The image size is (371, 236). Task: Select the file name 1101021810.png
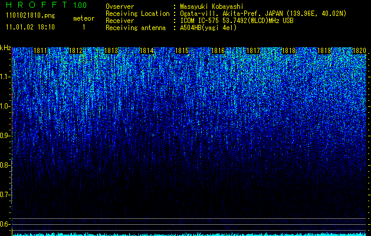coord(31,16)
